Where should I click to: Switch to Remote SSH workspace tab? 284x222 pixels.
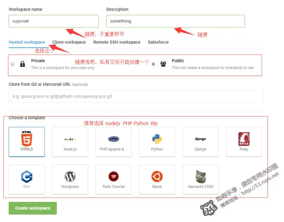point(117,42)
